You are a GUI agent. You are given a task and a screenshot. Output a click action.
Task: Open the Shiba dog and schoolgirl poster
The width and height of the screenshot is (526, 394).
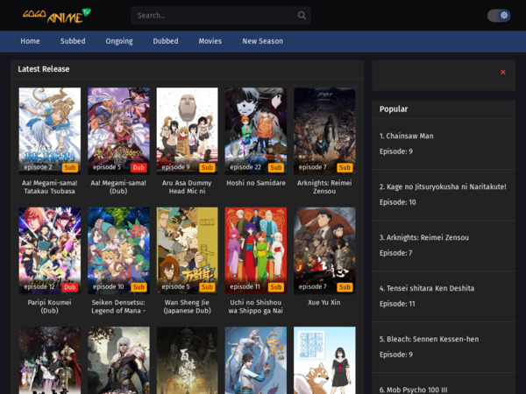[324, 360]
